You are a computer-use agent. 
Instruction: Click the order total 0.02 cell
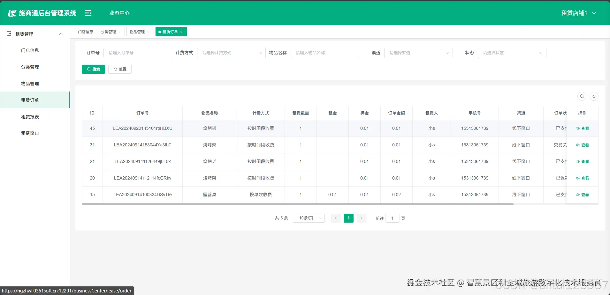coord(396,195)
